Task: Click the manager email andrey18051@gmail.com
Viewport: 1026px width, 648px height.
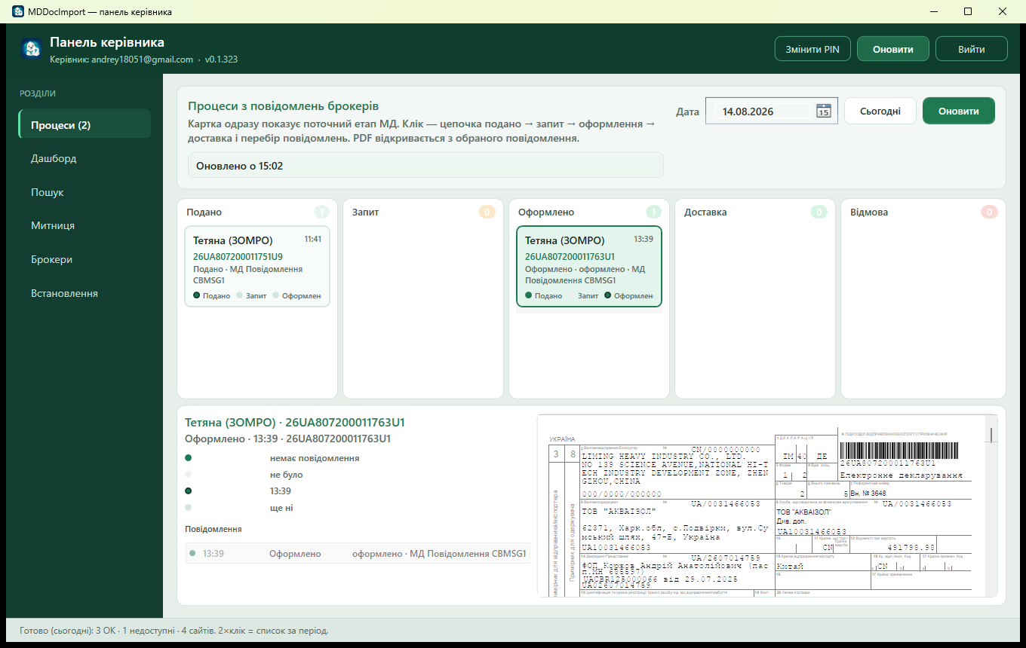Action: pyautogui.click(x=143, y=60)
